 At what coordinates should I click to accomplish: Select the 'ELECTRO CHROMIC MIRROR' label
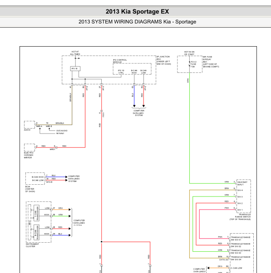point(29,155)
